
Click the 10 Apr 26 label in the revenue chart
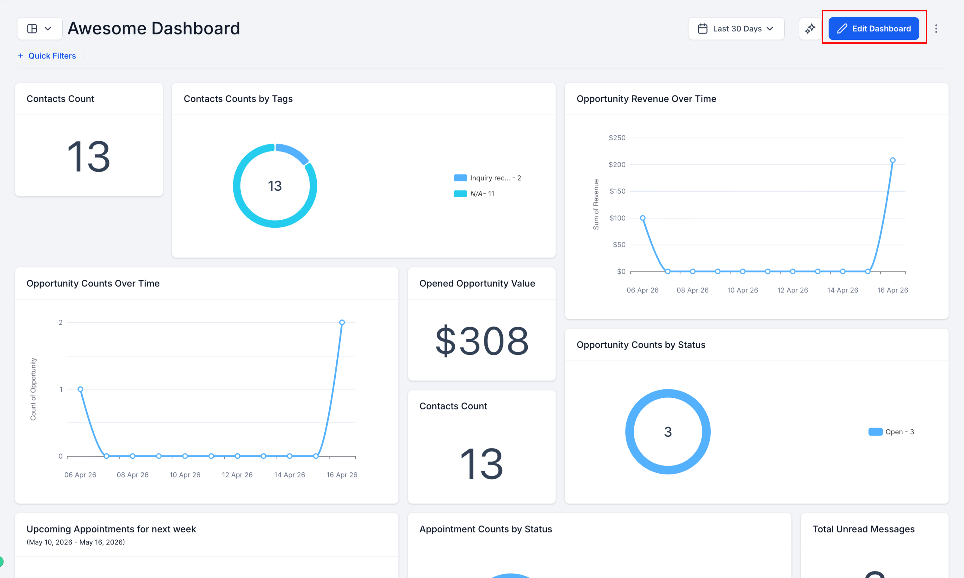(743, 290)
